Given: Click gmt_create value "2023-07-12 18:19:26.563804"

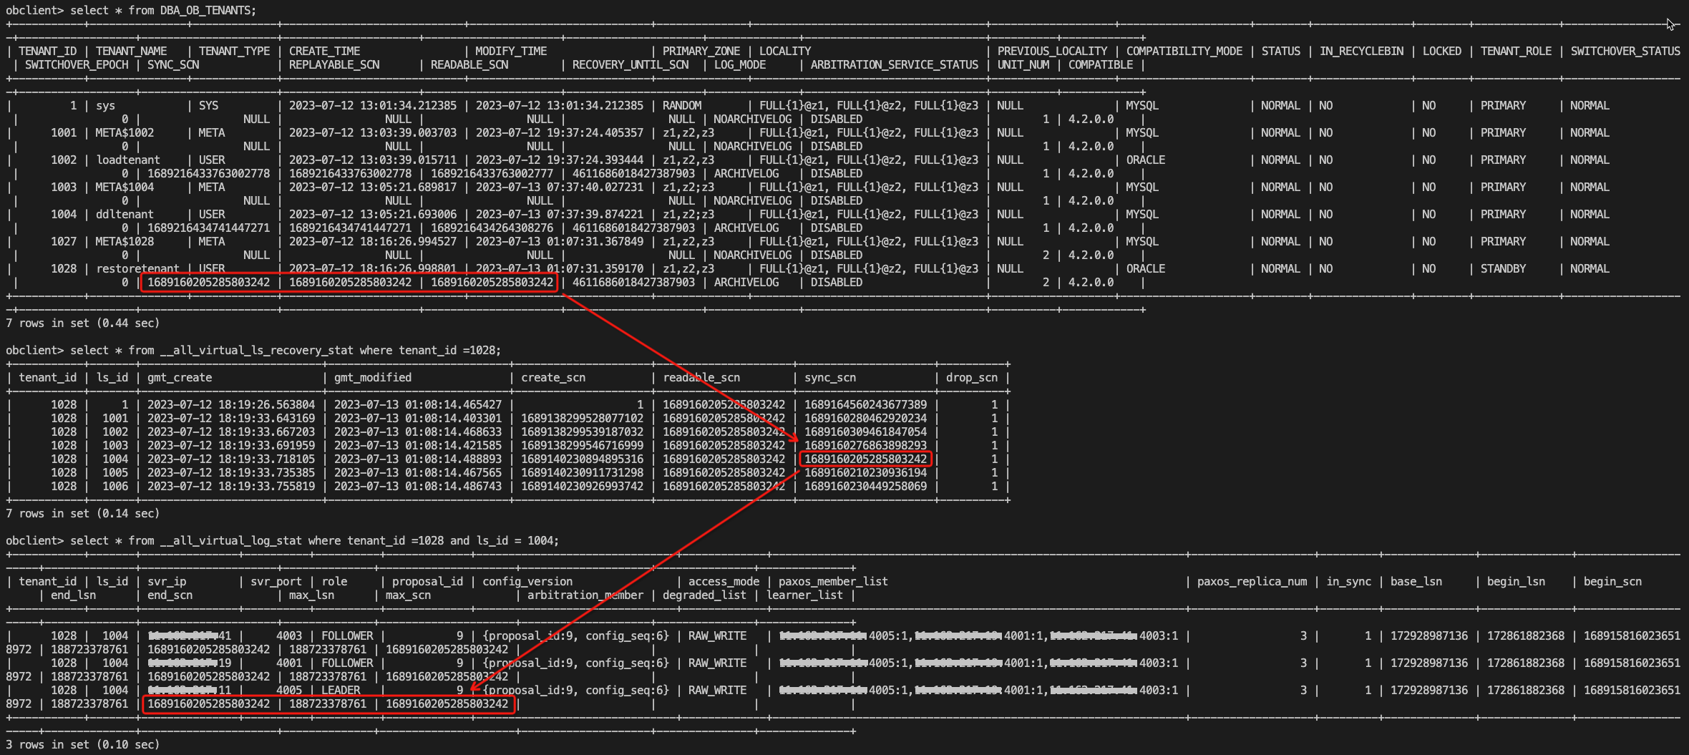Looking at the screenshot, I should [x=231, y=404].
